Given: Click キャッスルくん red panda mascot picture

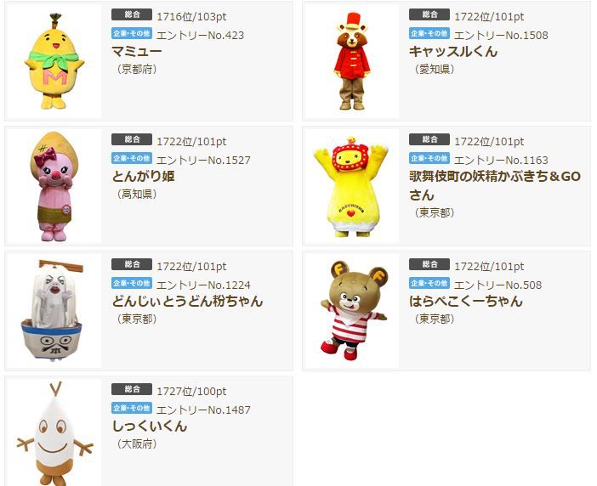Looking at the screenshot, I should coord(352,61).
